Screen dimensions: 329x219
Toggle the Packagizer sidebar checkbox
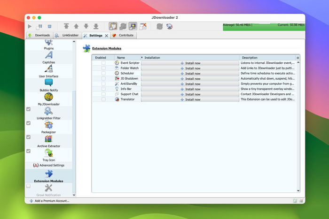(29, 123)
